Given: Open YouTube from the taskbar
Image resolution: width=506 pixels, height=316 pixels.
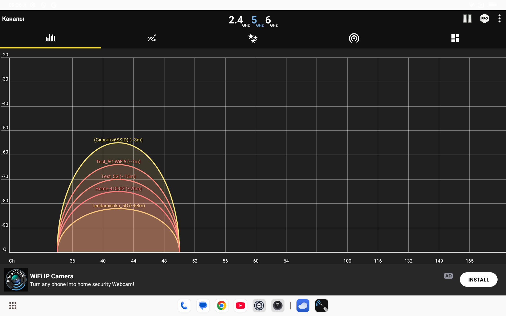Looking at the screenshot, I should [x=240, y=305].
